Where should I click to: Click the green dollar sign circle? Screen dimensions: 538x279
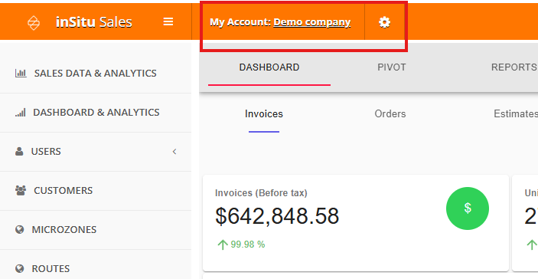(x=468, y=208)
